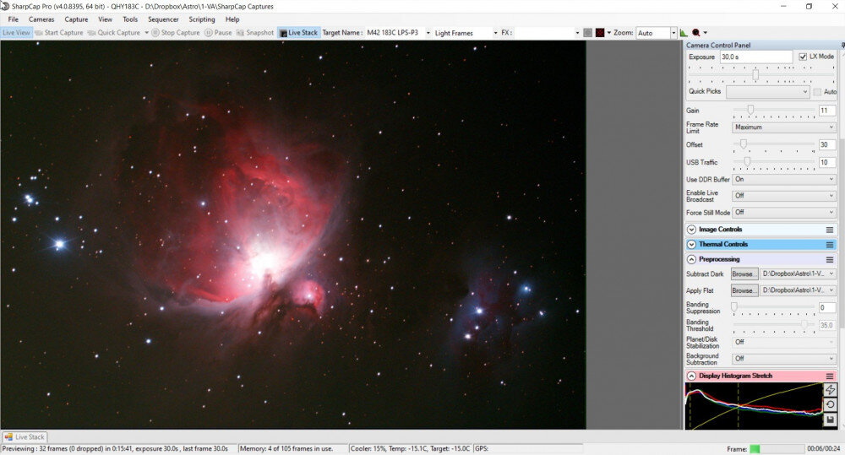The image size is (845, 455).
Task: Toggle the red reticule overlay icon
Action: [600, 33]
